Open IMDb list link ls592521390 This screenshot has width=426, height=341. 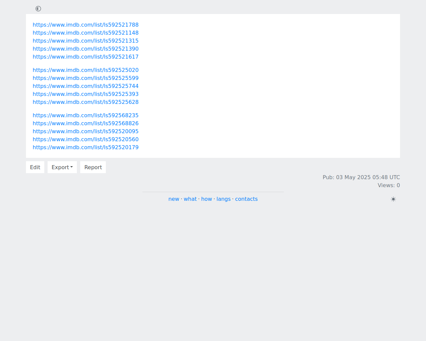86,49
